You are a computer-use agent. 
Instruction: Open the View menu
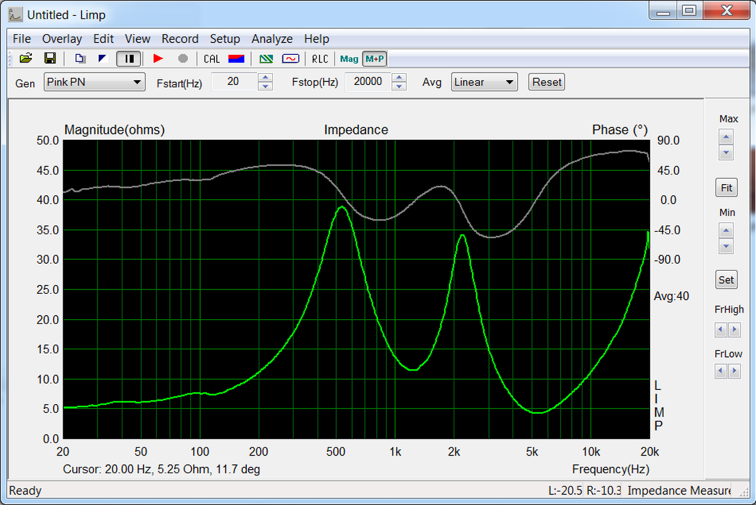click(138, 39)
